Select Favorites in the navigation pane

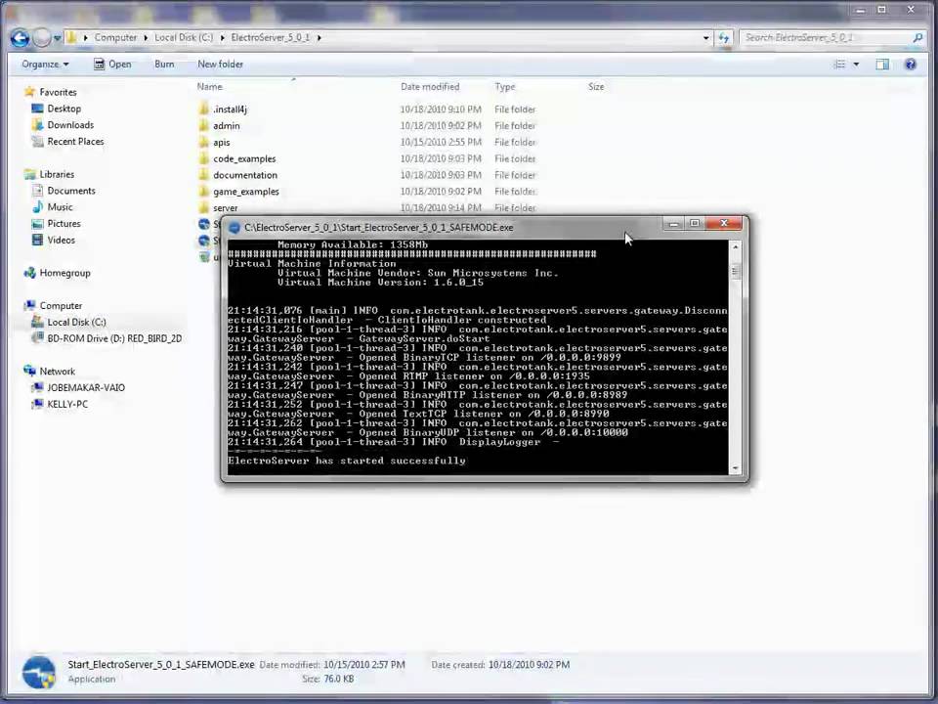(58, 92)
